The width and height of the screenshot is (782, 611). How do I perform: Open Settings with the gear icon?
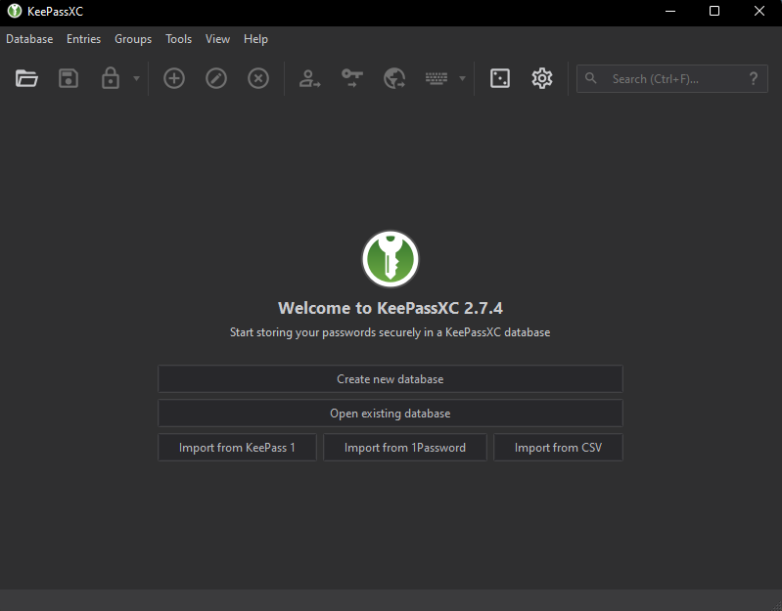pyautogui.click(x=542, y=78)
